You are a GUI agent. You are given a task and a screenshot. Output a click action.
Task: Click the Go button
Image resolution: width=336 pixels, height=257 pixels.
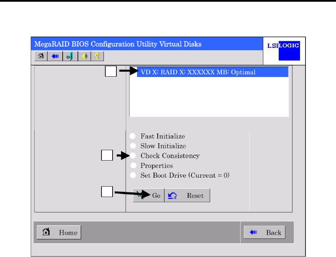149,195
